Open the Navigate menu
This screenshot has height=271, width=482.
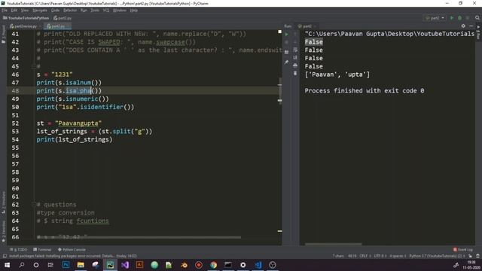(x=40, y=10)
